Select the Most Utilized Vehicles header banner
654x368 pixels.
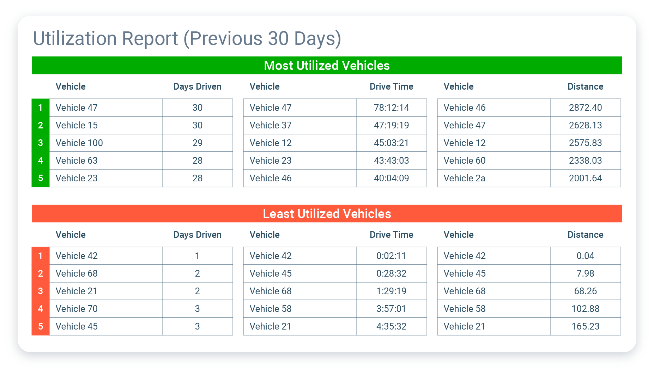coord(327,66)
